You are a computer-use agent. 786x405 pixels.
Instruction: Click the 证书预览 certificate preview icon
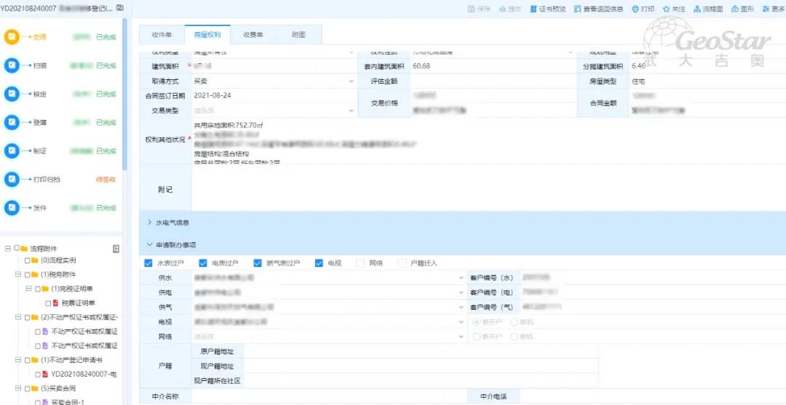tap(535, 9)
